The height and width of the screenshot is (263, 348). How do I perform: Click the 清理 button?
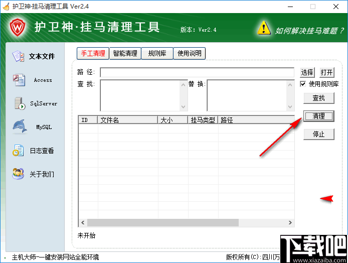coord(319,116)
